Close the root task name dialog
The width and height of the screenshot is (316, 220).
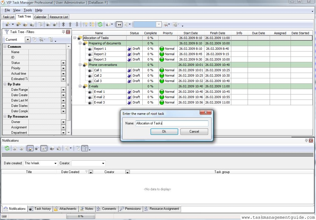(206, 113)
